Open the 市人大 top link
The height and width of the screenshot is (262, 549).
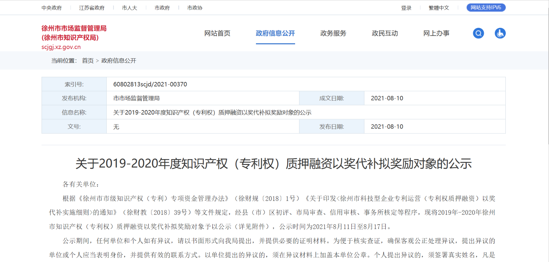(129, 8)
